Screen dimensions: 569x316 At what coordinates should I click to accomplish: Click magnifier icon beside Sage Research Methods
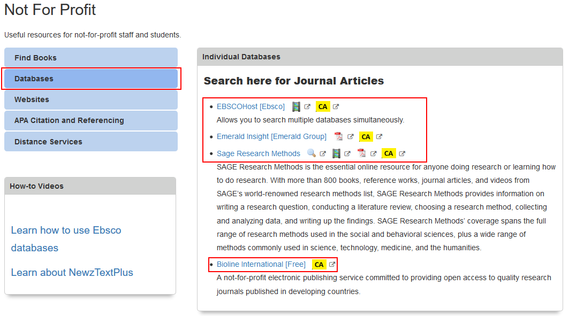(312, 153)
